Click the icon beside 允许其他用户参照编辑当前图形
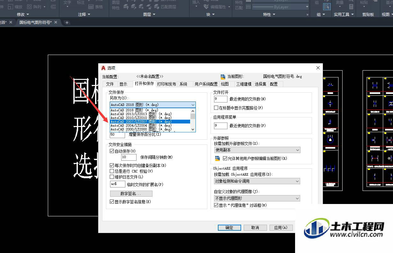The image size is (393, 253). 218,158
